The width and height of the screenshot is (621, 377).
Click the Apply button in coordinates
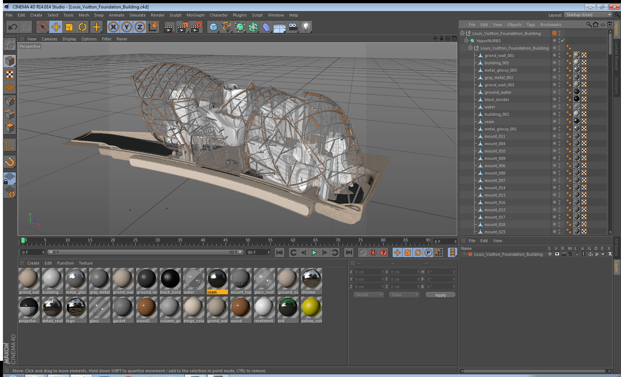coord(440,295)
